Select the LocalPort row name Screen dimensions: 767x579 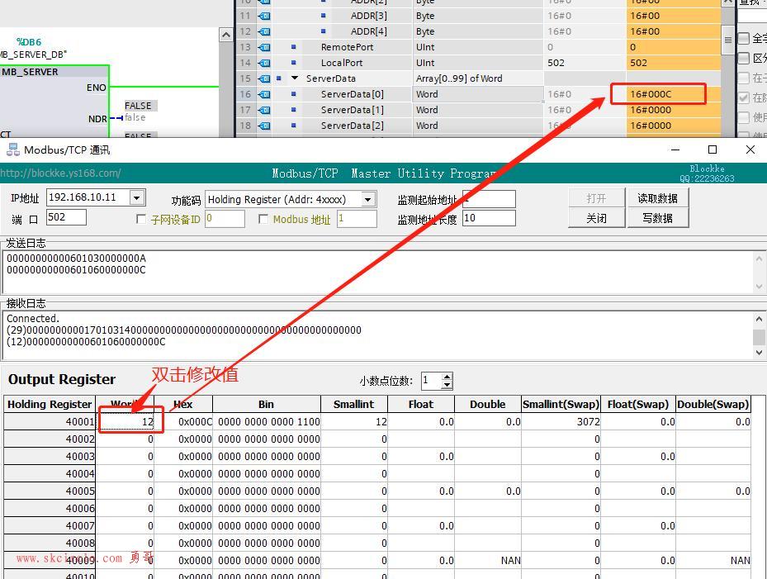tap(342, 63)
